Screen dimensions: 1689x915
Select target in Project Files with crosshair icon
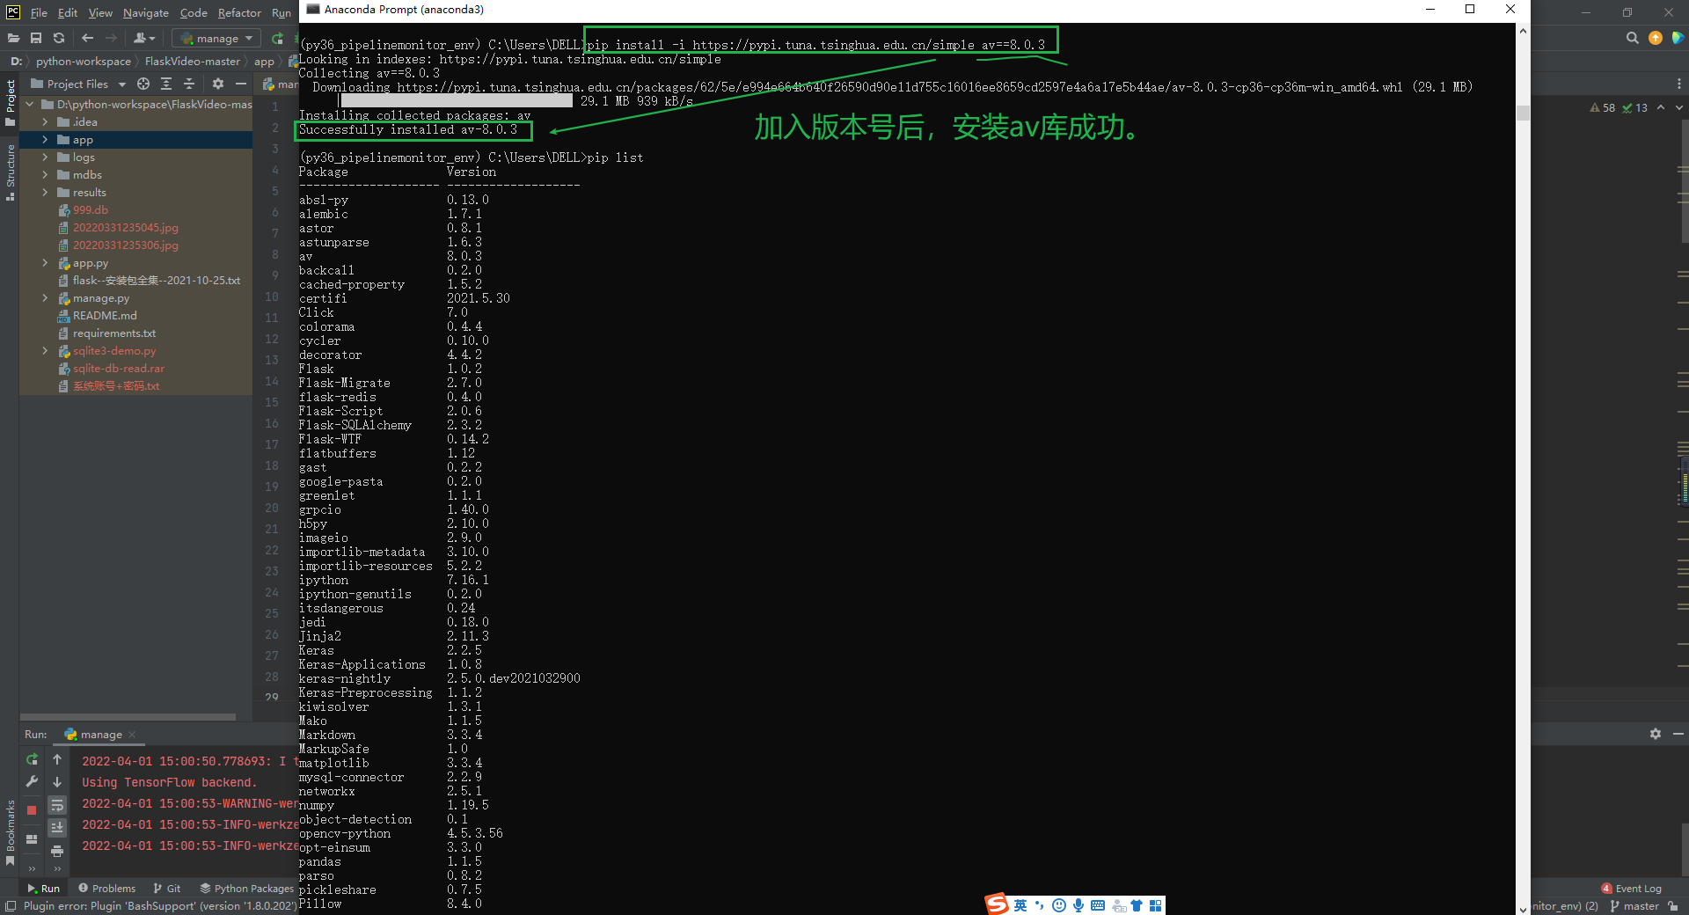143,84
